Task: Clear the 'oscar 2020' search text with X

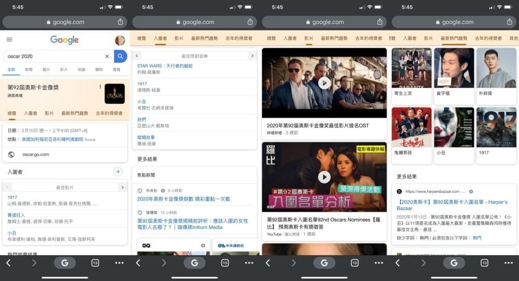Action: pos(107,56)
